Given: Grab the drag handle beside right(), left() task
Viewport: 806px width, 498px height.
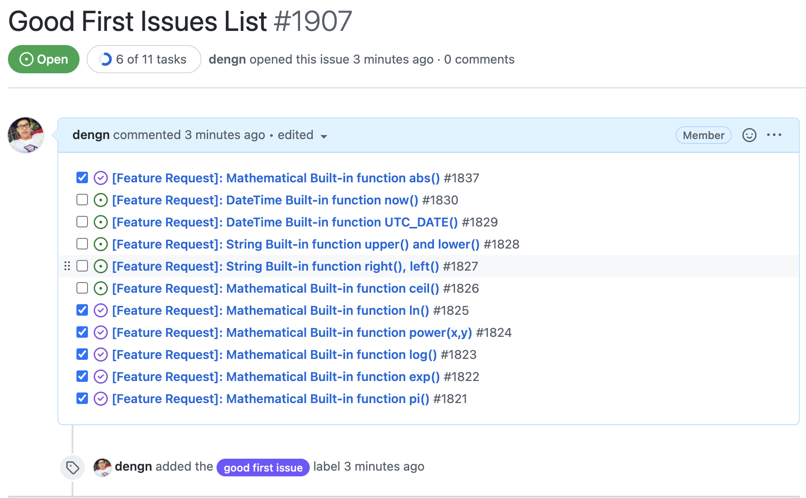Looking at the screenshot, I should pos(67,266).
